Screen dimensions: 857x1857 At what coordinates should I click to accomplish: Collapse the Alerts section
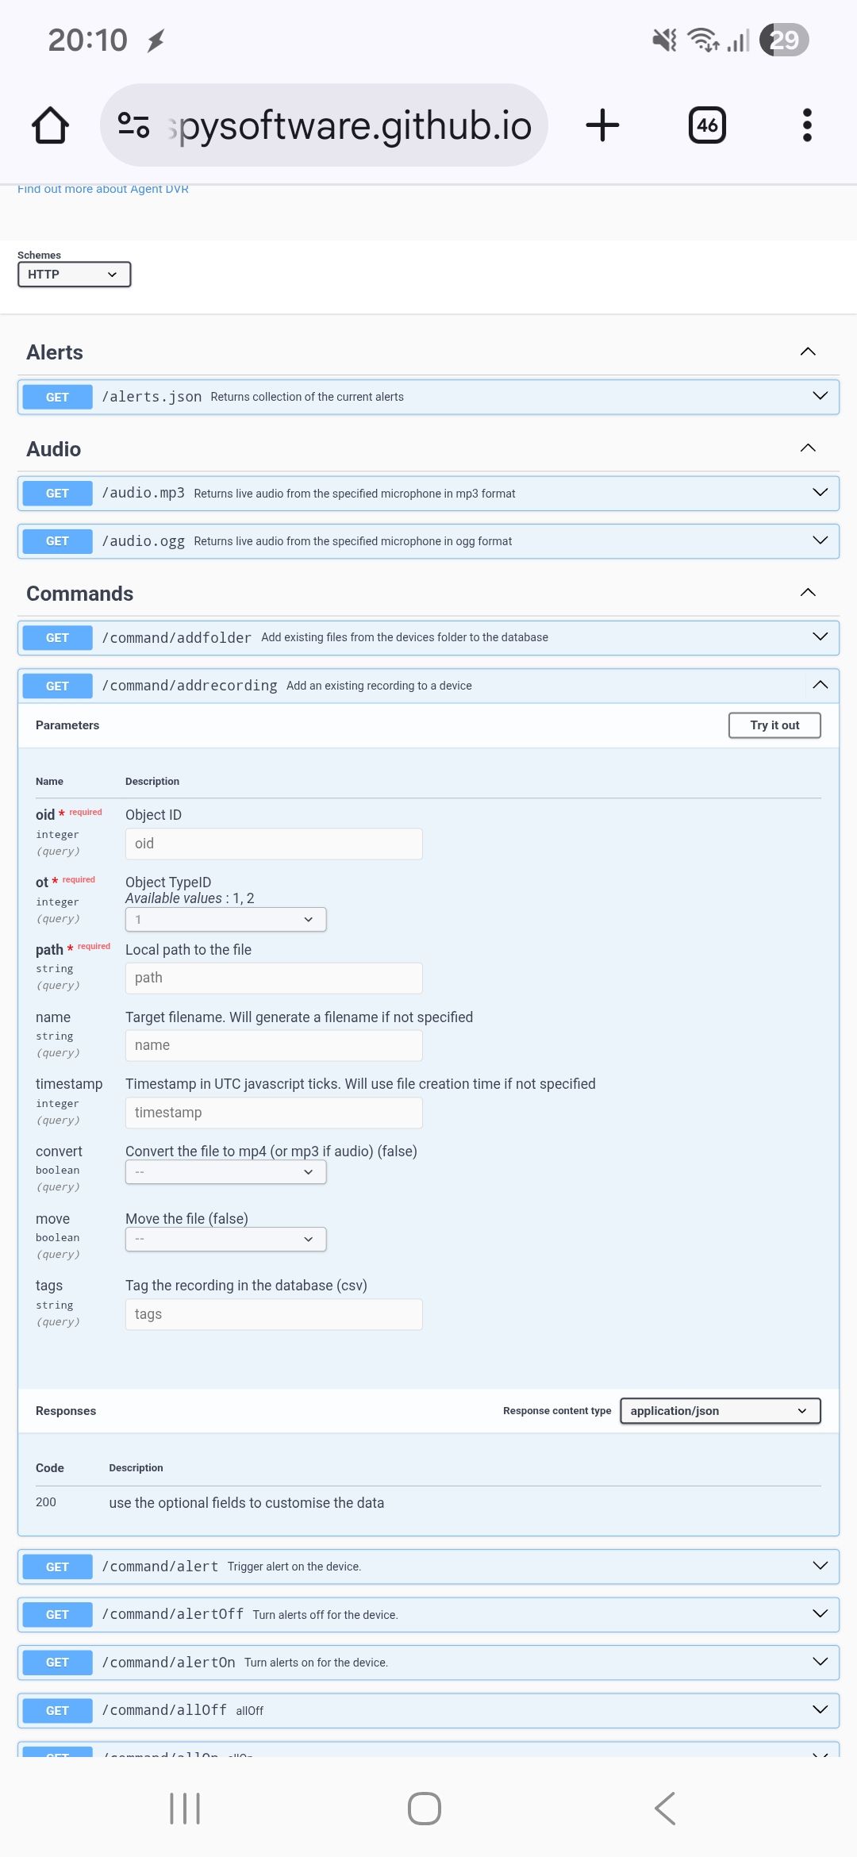click(808, 352)
